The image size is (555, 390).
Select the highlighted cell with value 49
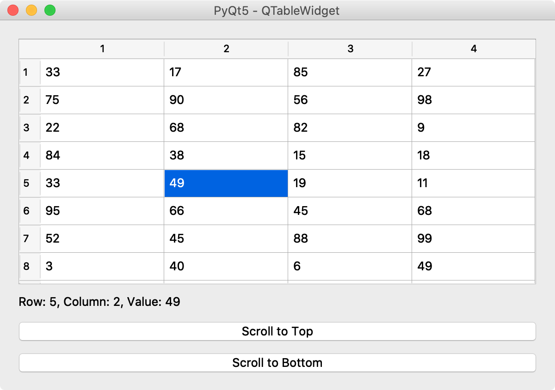click(x=226, y=183)
